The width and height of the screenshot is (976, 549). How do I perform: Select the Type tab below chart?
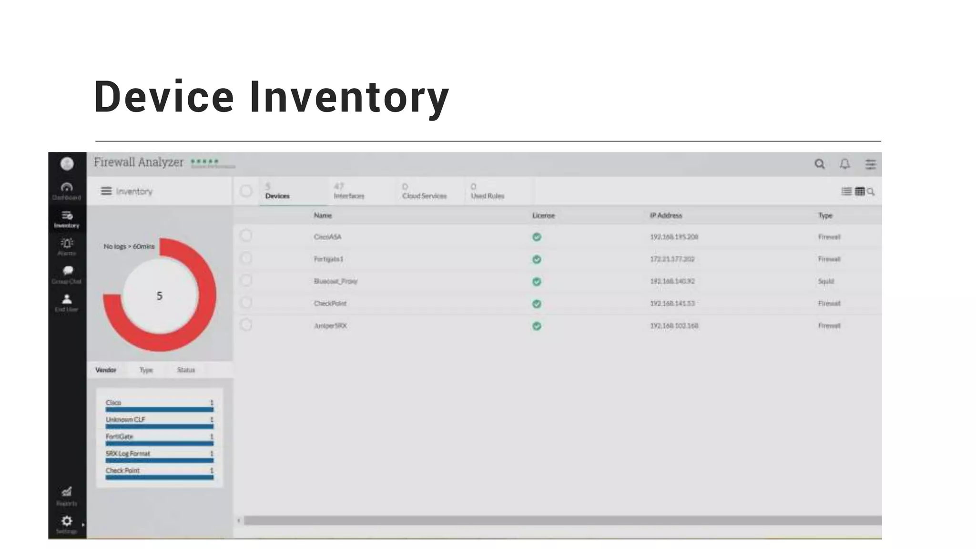pos(146,370)
